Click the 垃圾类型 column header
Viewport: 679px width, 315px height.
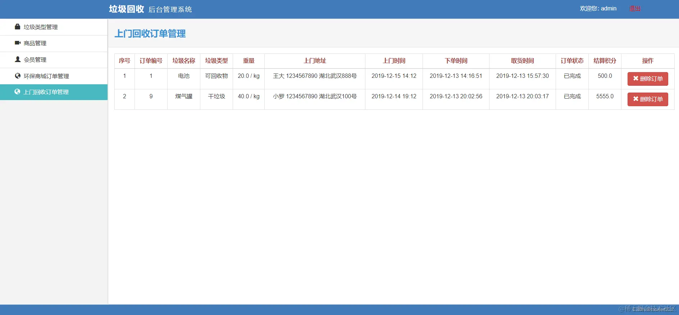coord(217,61)
